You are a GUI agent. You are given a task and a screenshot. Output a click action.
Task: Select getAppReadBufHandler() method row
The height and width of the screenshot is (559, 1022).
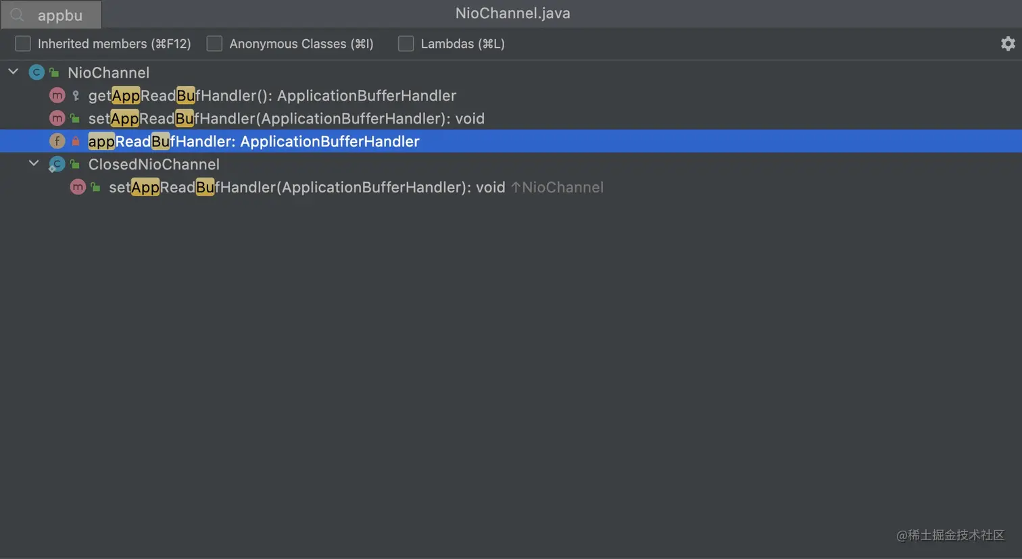[511, 95]
